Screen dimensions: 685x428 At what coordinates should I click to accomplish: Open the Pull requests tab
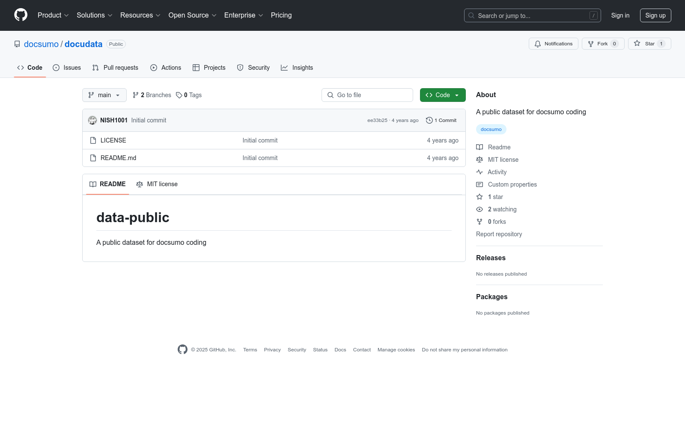115,68
